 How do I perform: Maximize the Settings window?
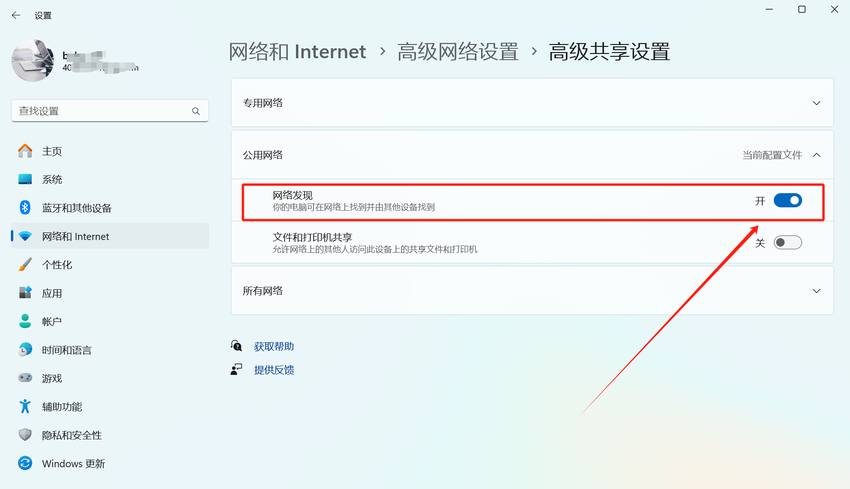coord(802,9)
